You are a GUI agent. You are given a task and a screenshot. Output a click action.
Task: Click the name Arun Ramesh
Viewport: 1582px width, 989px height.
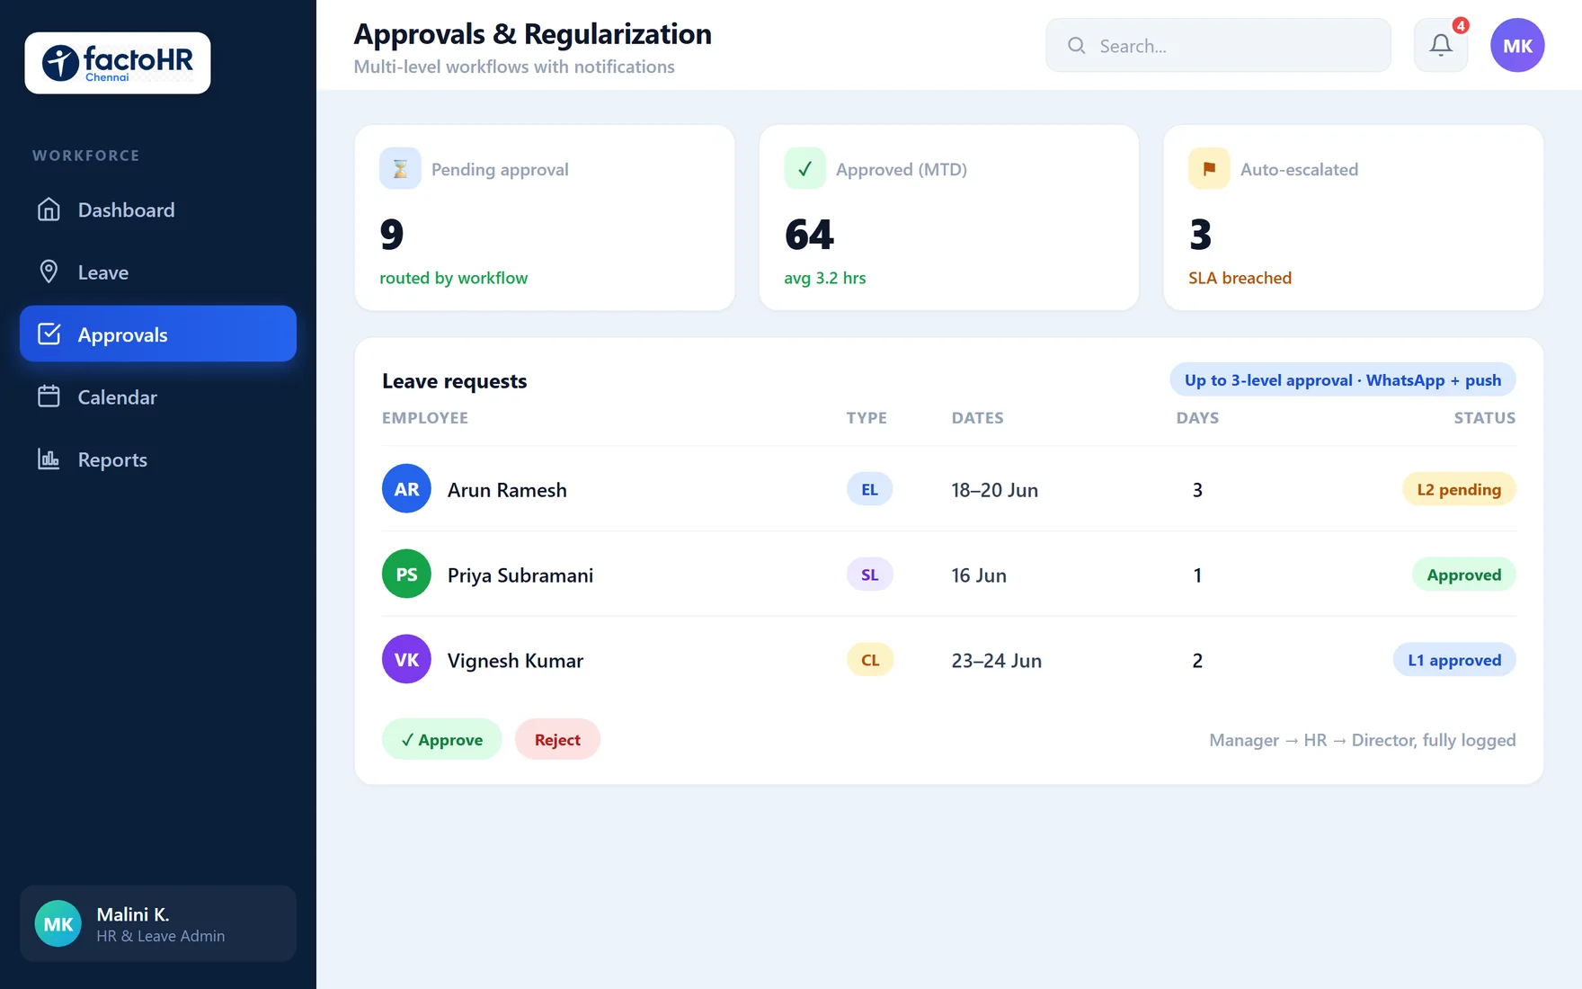(507, 490)
